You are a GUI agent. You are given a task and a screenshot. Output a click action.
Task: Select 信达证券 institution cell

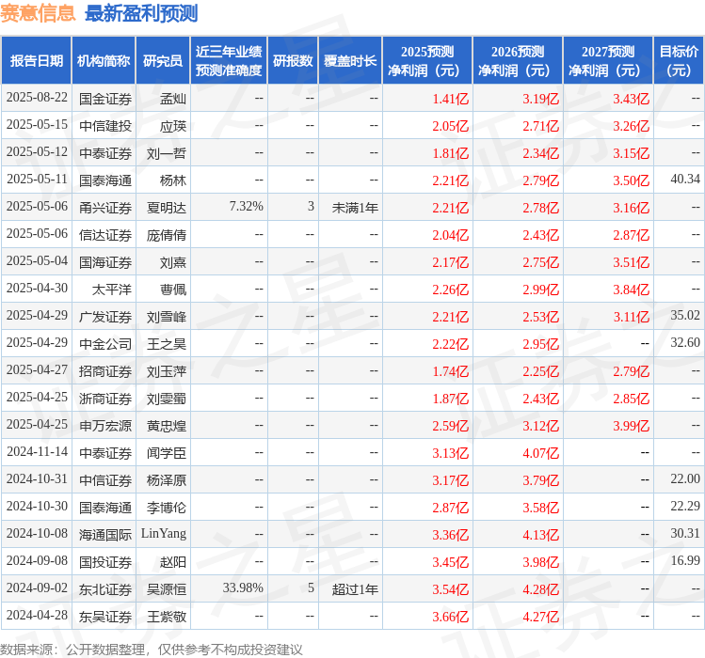point(105,235)
